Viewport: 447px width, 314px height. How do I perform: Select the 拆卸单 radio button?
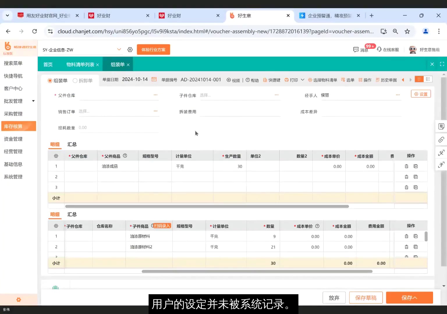[x=75, y=81]
